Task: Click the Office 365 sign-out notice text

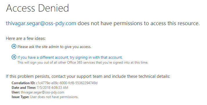Action: click(x=83, y=62)
